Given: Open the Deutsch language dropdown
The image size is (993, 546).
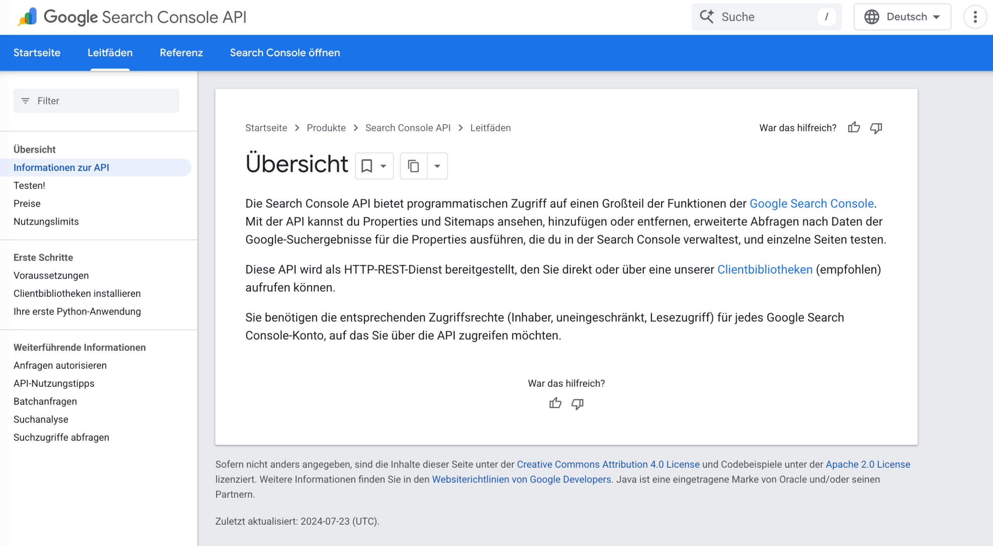Looking at the screenshot, I should point(902,17).
